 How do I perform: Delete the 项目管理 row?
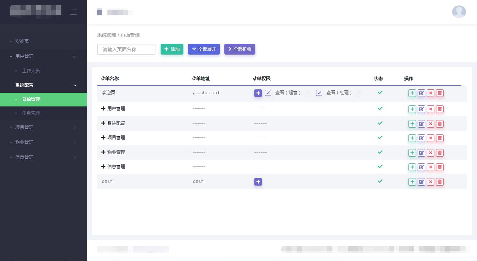(x=440, y=138)
